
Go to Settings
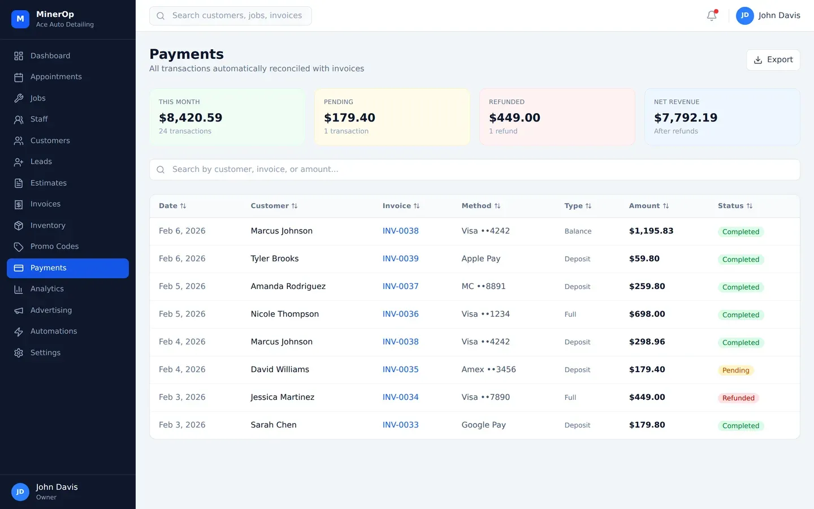point(45,352)
